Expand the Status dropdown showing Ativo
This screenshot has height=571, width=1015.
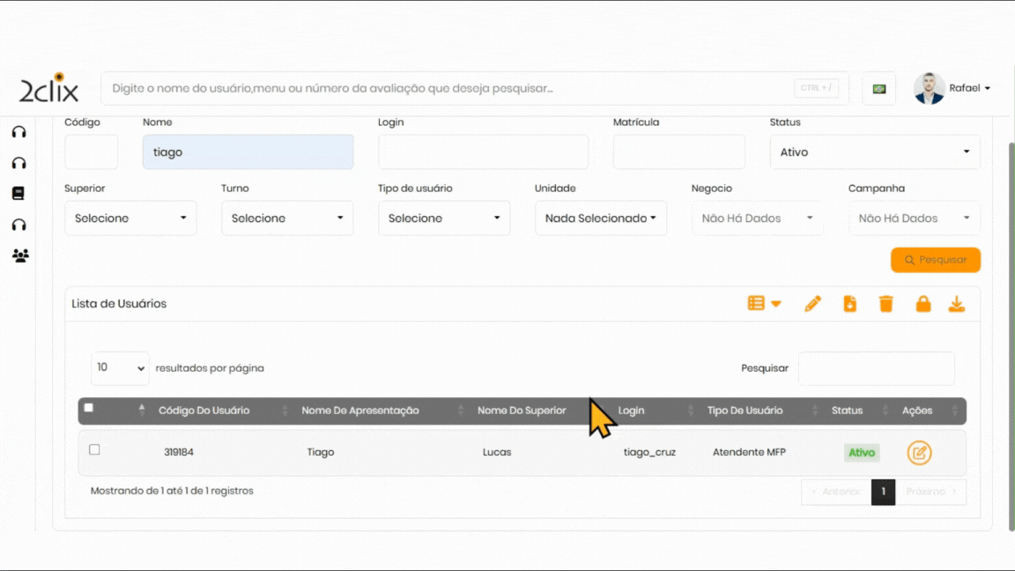[874, 152]
